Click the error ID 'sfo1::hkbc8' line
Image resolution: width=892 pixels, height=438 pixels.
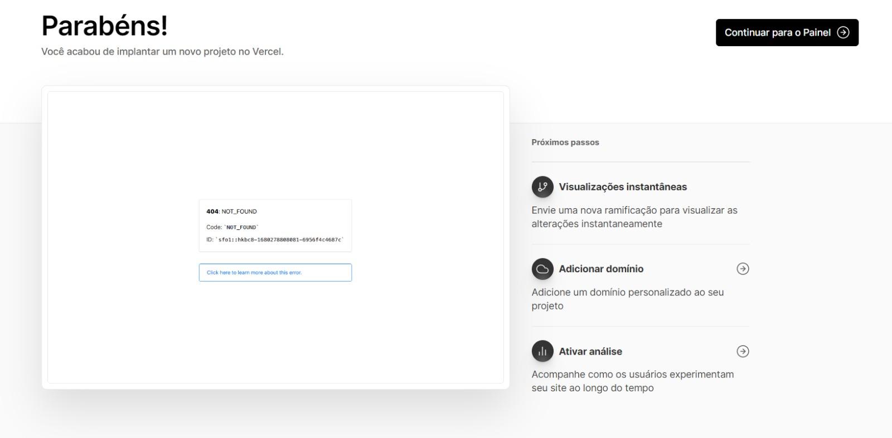pyautogui.click(x=275, y=240)
